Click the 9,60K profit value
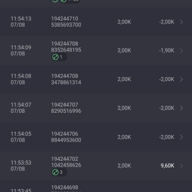192x192 pixels. coord(168,166)
